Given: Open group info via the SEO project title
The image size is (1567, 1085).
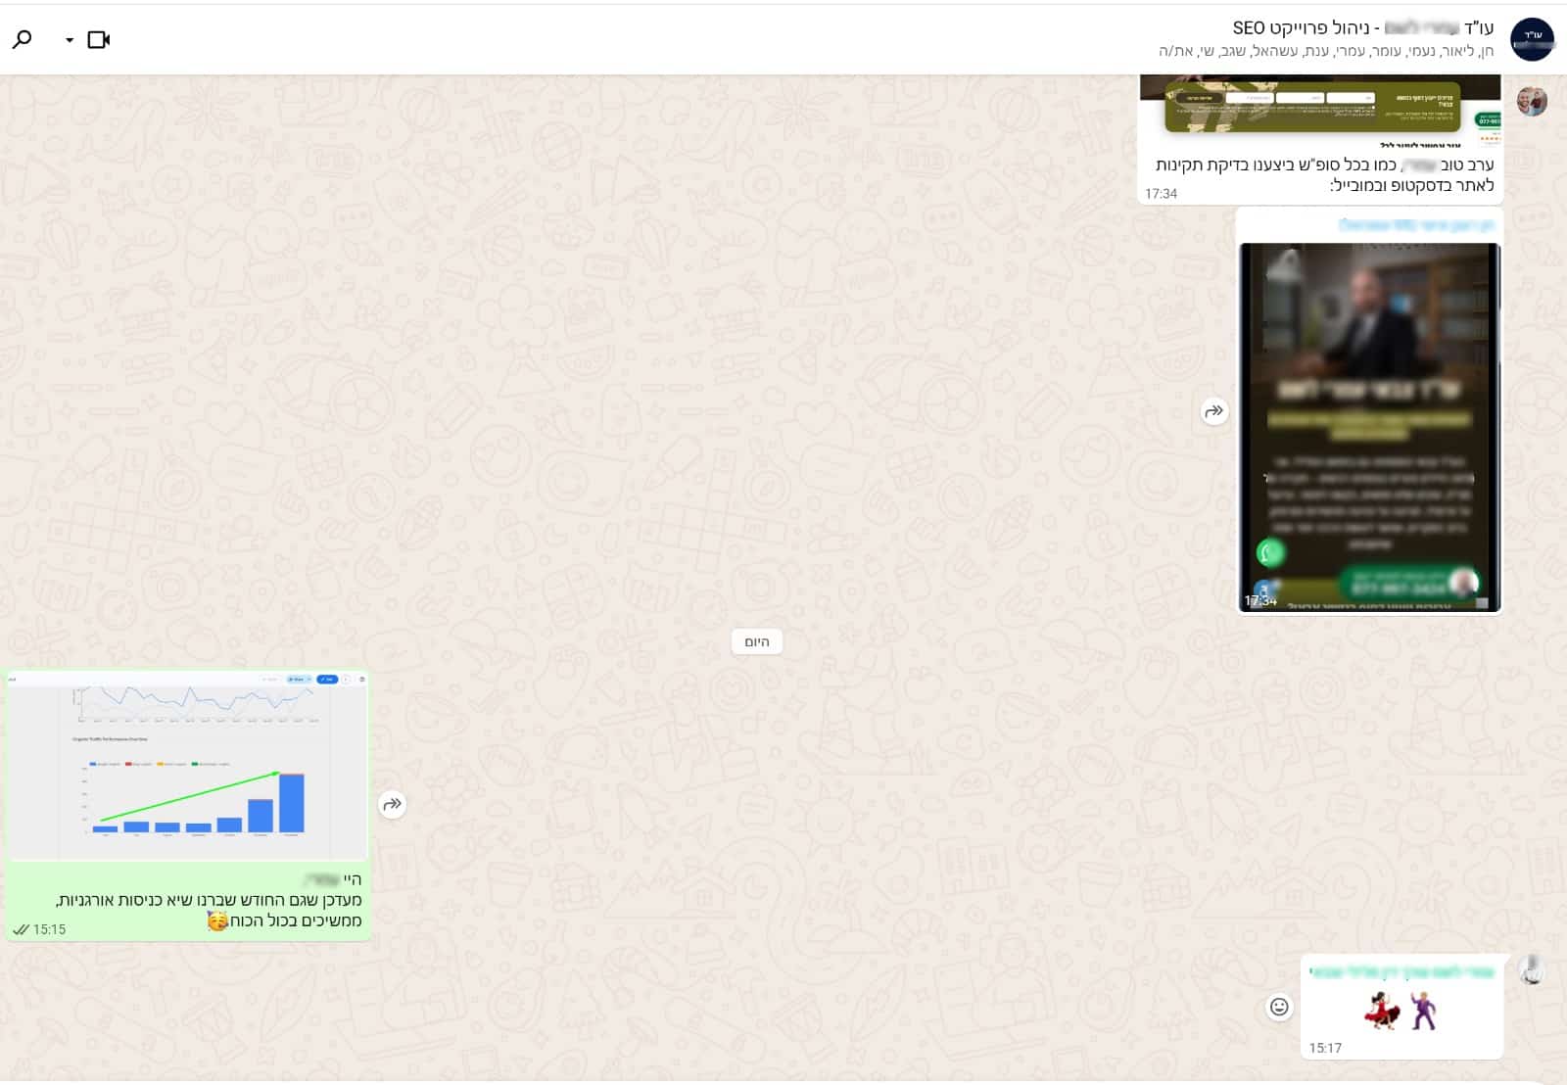Looking at the screenshot, I should click(x=1362, y=27).
